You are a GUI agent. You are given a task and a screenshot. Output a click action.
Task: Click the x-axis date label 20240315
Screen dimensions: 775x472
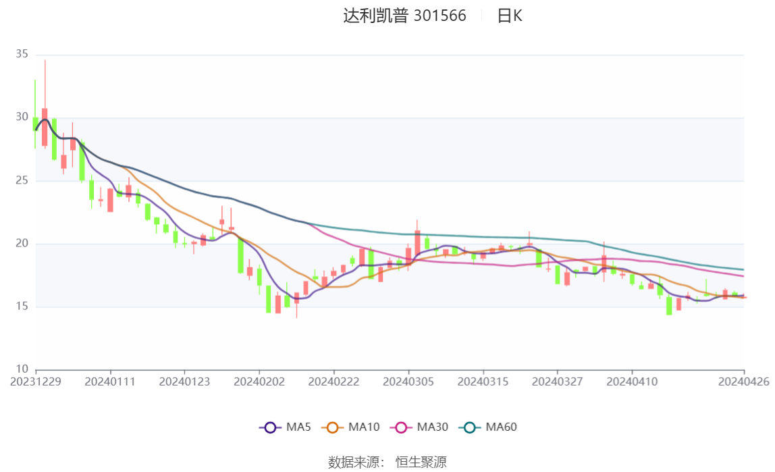483,382
